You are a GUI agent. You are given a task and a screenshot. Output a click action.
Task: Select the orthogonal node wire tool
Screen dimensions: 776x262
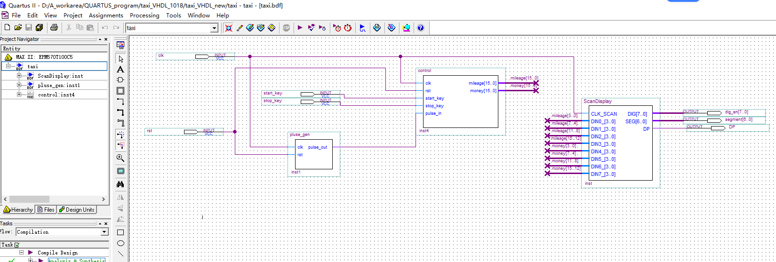click(x=120, y=102)
